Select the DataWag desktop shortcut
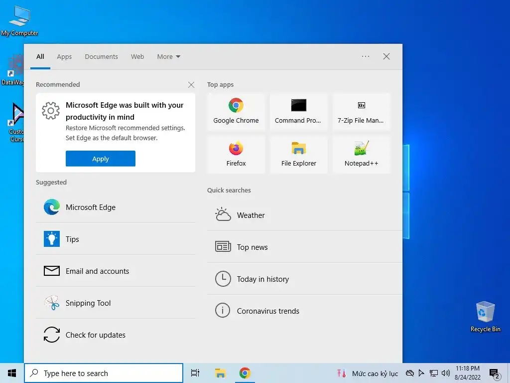 click(x=13, y=70)
